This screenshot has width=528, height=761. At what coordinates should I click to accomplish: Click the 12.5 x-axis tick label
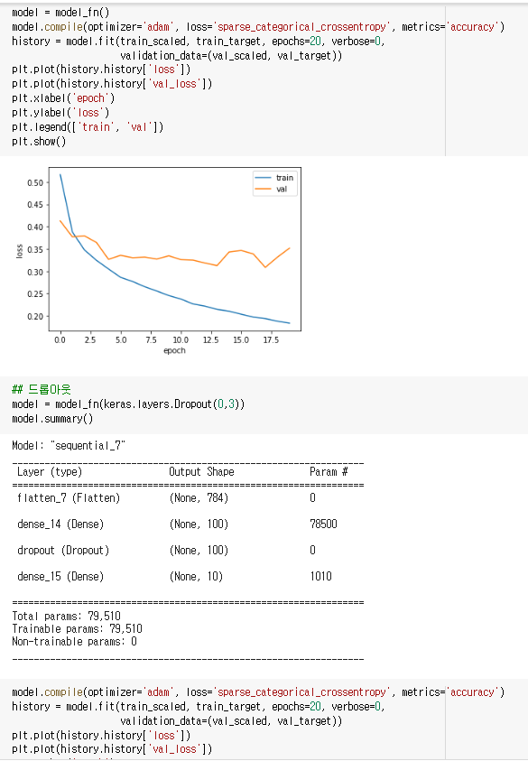[210, 339]
